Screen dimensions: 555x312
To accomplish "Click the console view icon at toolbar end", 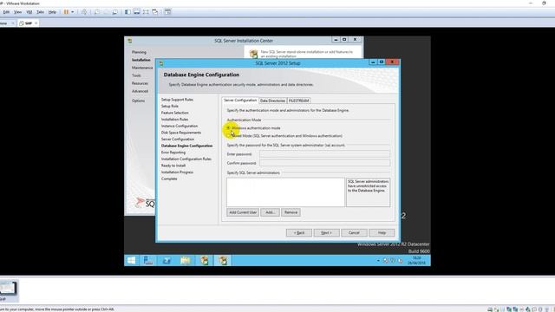I will pos(167,12).
